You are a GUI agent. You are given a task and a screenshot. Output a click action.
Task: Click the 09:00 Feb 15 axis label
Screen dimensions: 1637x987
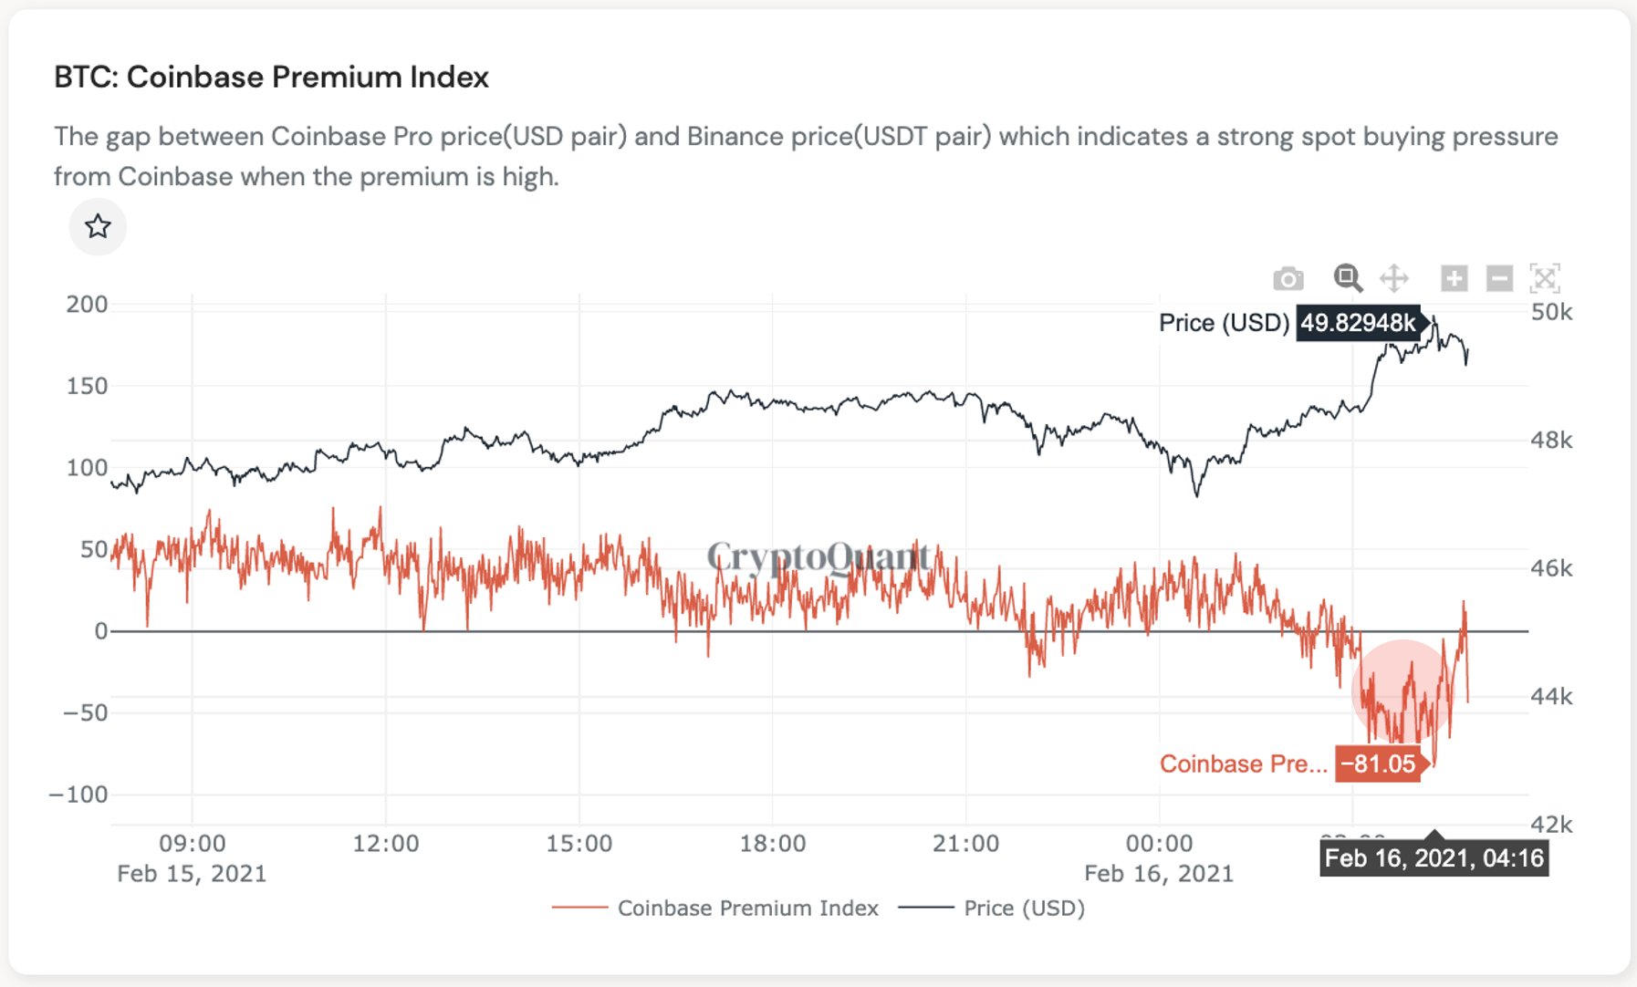point(192,857)
